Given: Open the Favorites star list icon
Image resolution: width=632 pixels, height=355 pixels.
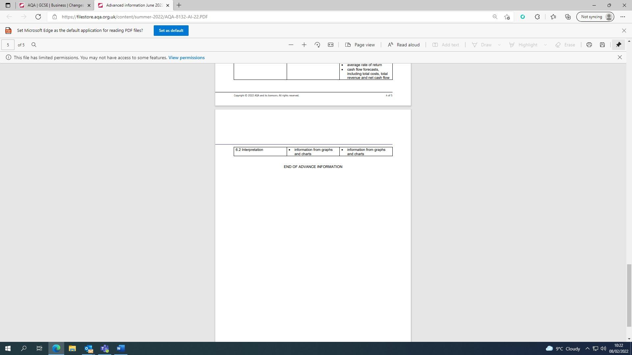Looking at the screenshot, I should (x=553, y=17).
